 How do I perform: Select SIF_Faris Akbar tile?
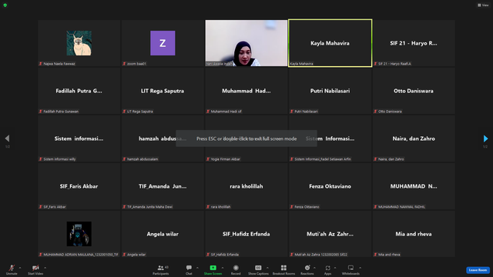click(x=79, y=186)
